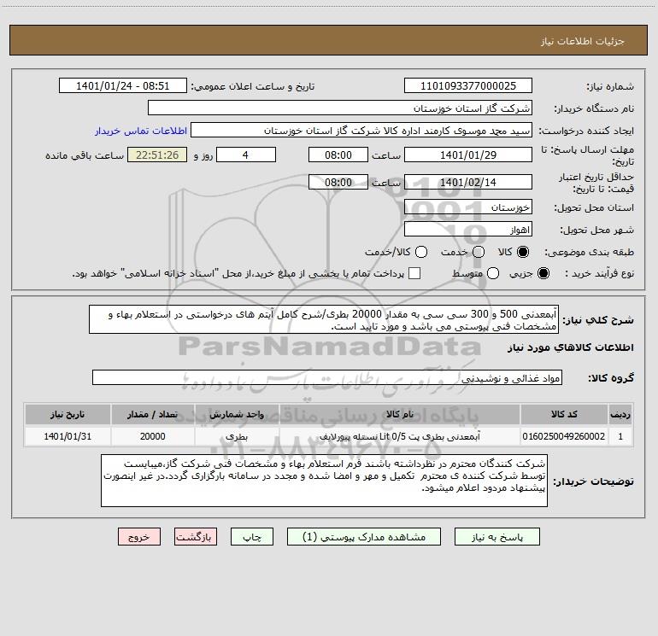The height and width of the screenshot is (636, 658).
Task: Click the تاریخ نیاز column header
Action: pyautogui.click(x=68, y=414)
